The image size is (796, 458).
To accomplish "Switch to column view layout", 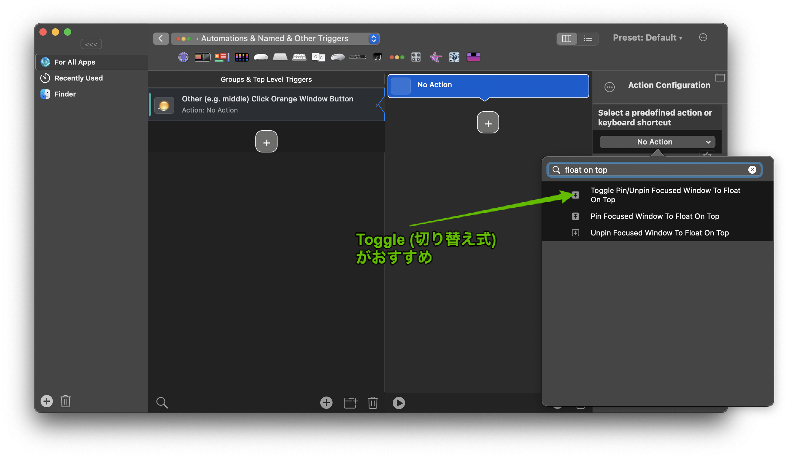I will (x=566, y=38).
